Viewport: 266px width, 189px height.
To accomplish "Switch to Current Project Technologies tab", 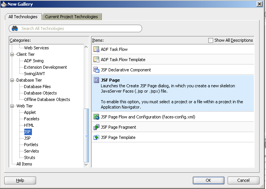I will point(71,17).
